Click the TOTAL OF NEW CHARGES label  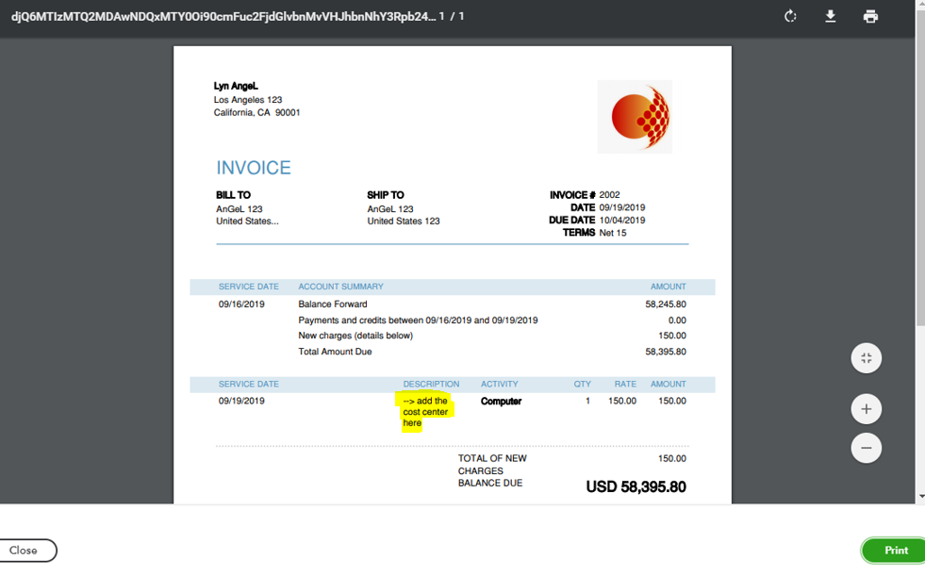click(492, 465)
